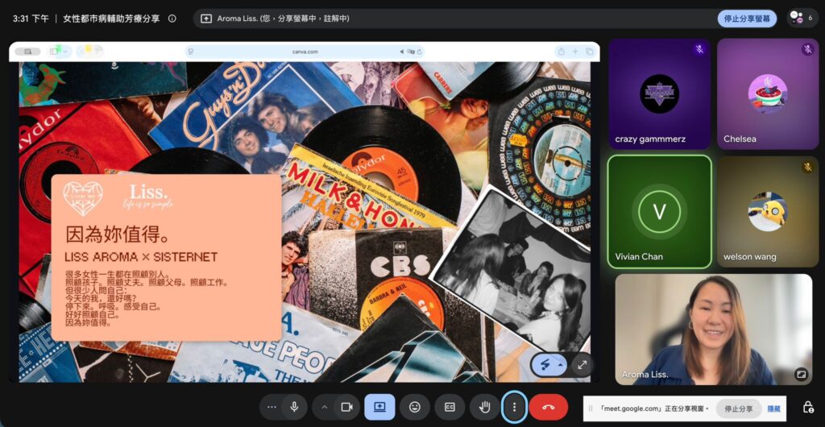Expand audio and video settings chevron
Viewport: 825px width, 427px height.
point(324,407)
